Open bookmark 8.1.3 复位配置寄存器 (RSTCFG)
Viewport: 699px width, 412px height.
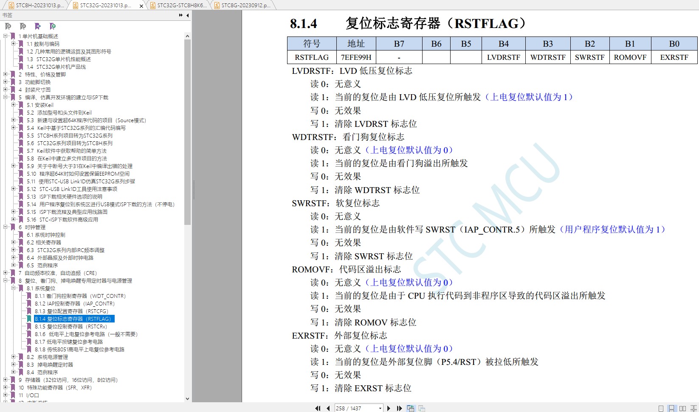72,311
